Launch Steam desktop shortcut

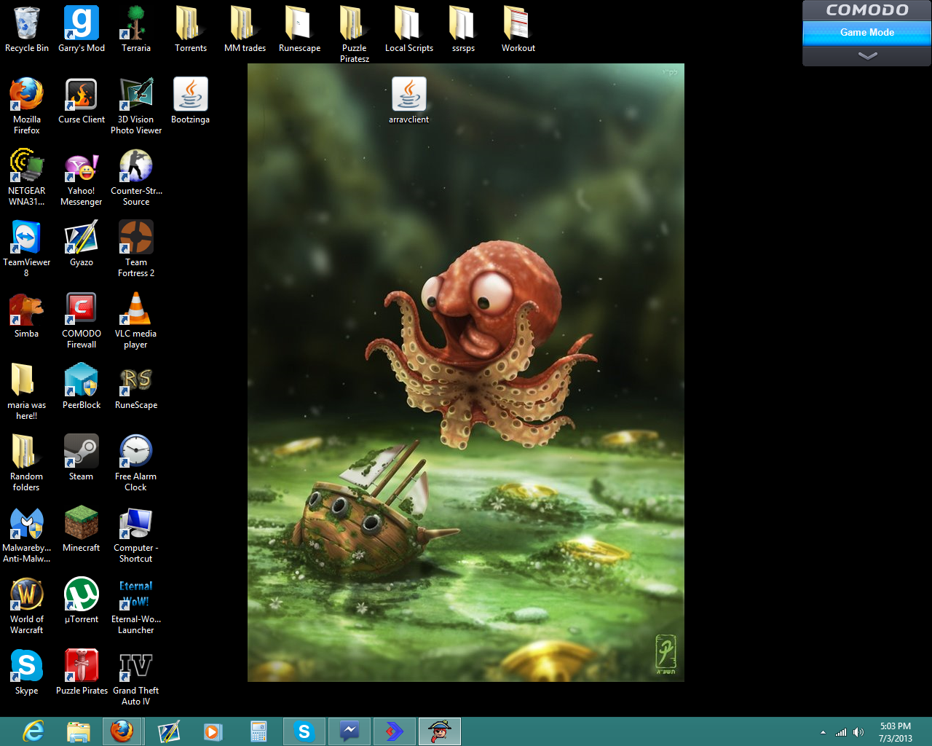tap(82, 458)
